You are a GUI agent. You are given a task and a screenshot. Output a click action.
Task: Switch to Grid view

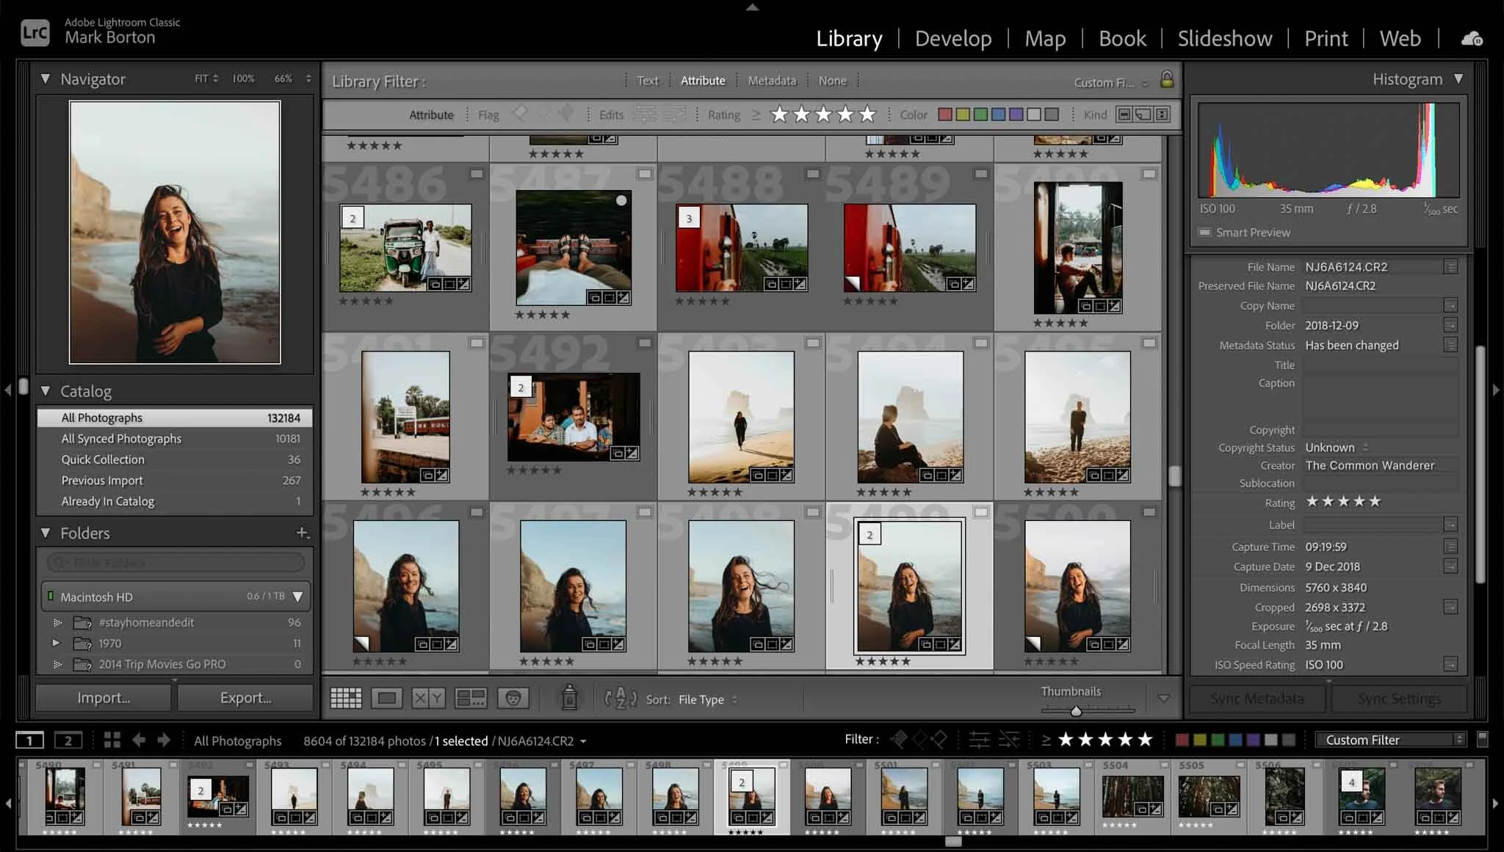[346, 698]
